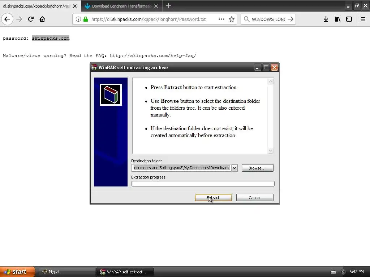Viewport: 370px width, 277px height.
Task: Open the Downloads toolbar icon
Action: [326, 19]
